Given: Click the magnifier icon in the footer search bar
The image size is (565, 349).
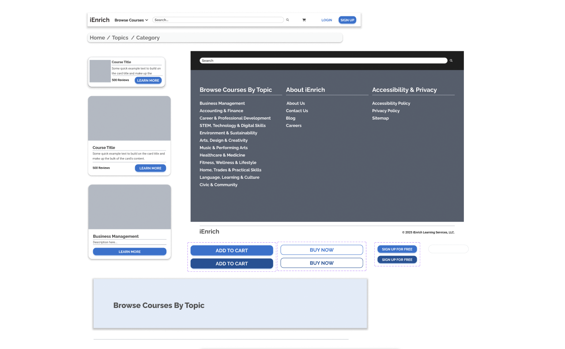Looking at the screenshot, I should (x=451, y=60).
